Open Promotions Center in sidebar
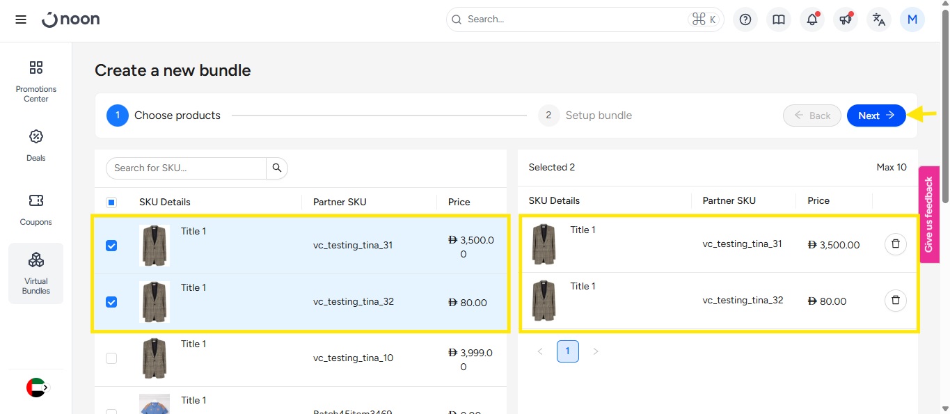 click(36, 81)
